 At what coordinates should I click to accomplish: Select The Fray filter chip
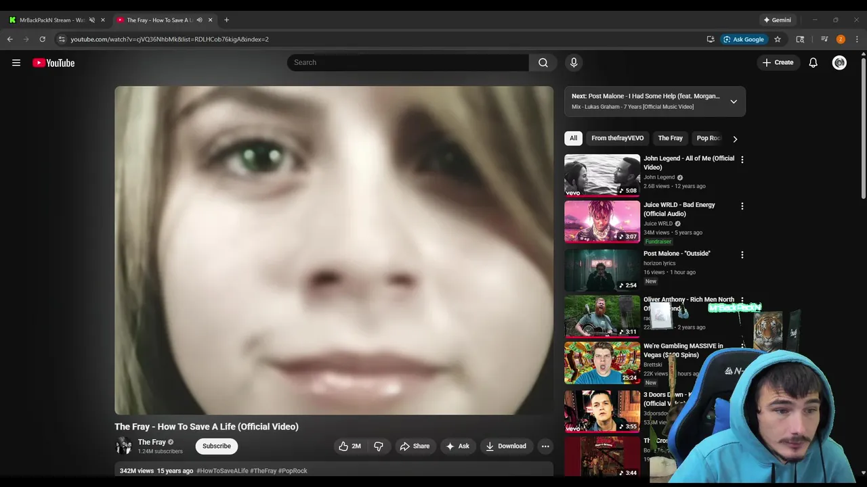tap(671, 138)
